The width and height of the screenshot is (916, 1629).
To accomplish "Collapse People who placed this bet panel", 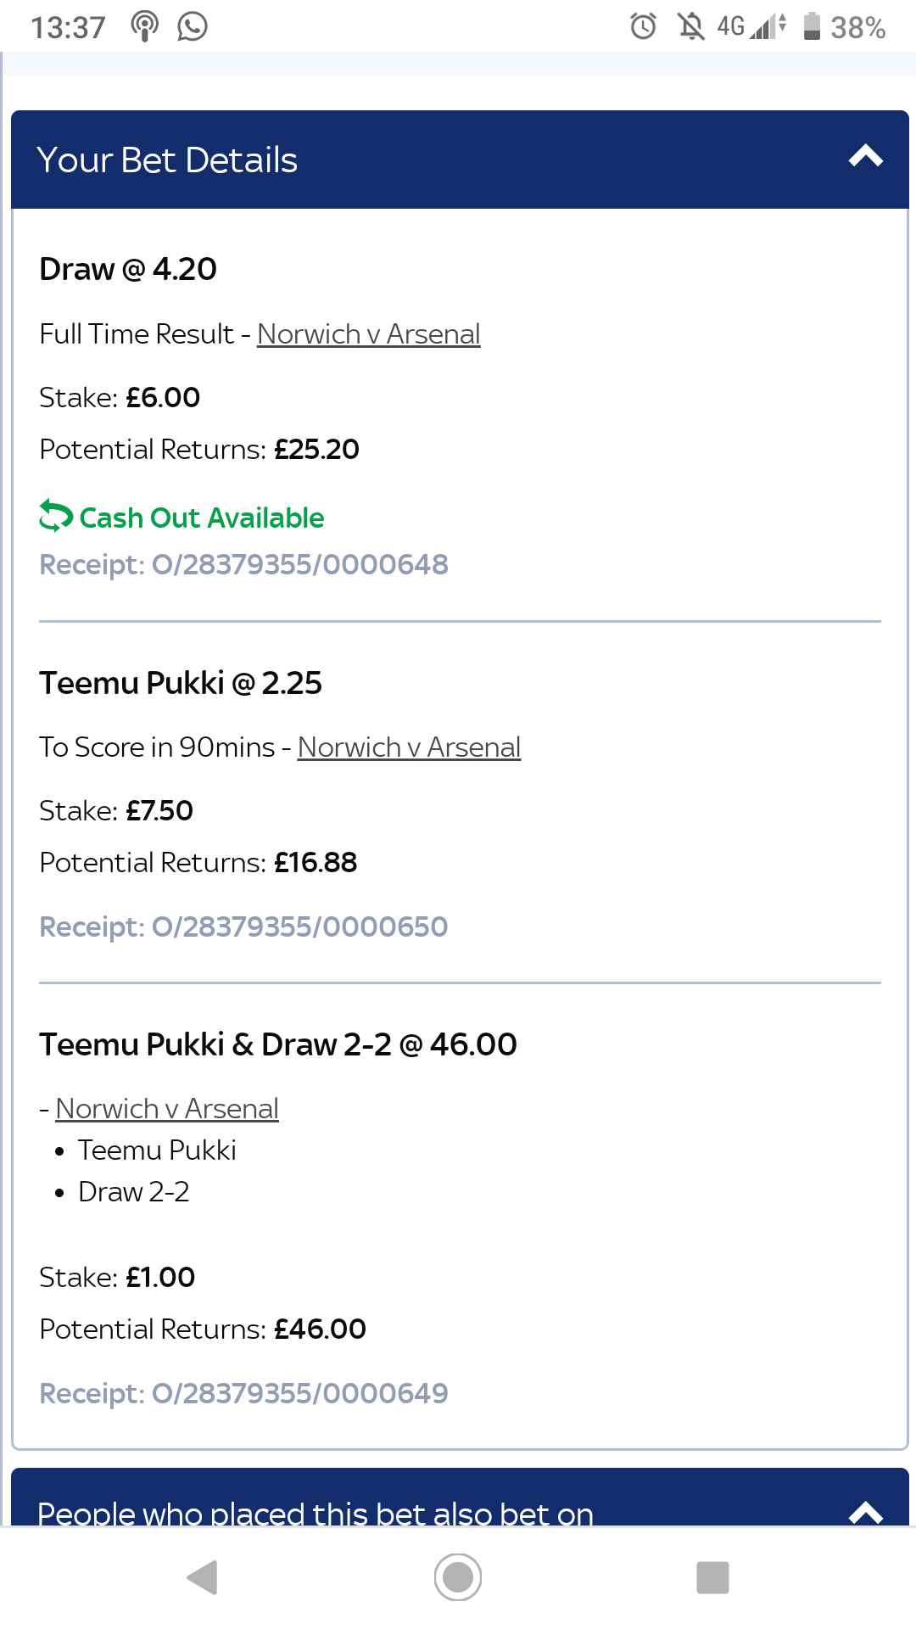I will point(866,1512).
